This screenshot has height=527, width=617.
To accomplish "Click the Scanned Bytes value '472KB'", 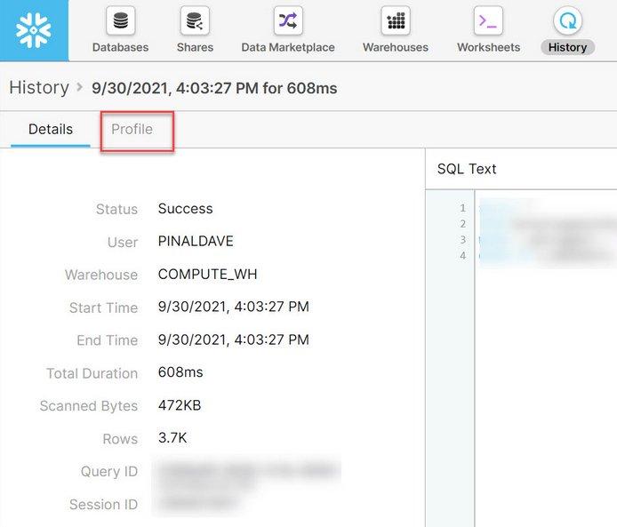I will 180,405.
